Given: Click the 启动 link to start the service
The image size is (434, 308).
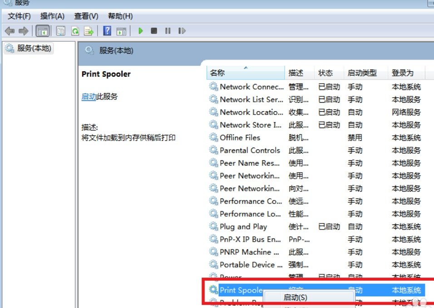Looking at the screenshot, I should pos(89,97).
